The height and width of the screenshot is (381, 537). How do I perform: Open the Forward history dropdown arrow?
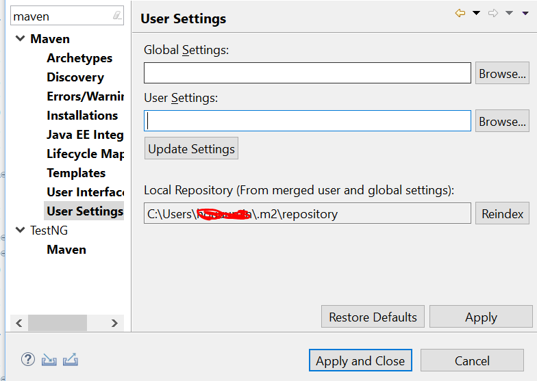click(510, 13)
